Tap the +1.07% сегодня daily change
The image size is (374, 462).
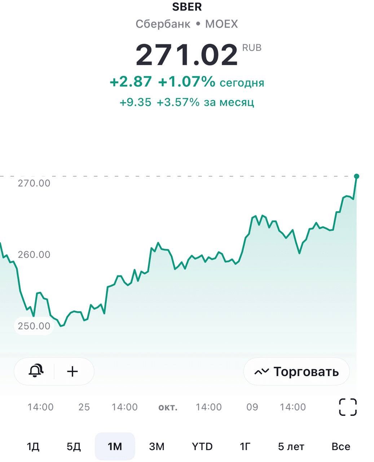click(211, 82)
